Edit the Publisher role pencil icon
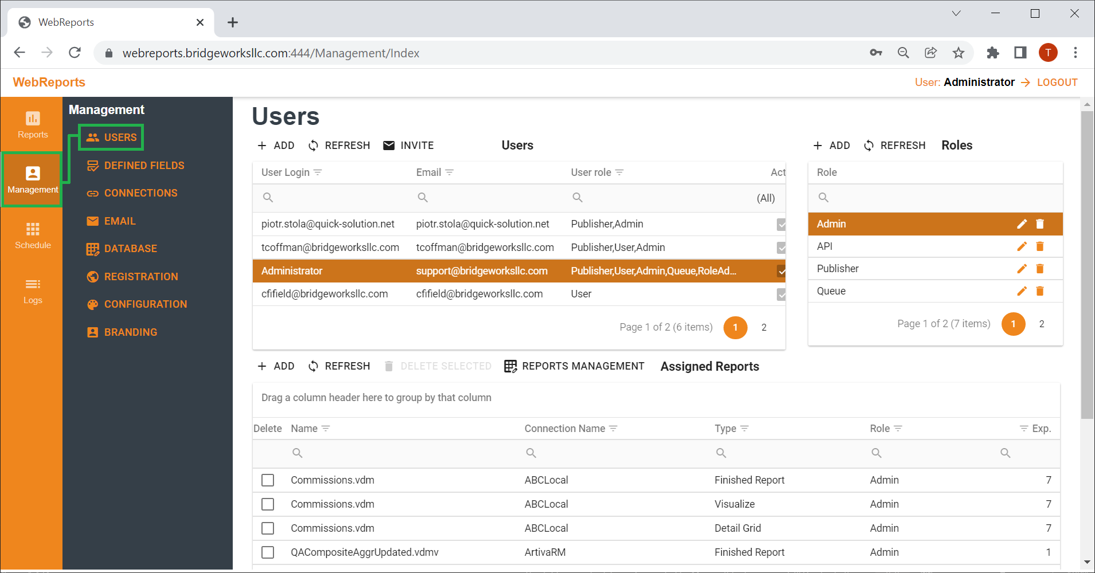The image size is (1095, 573). click(1022, 269)
